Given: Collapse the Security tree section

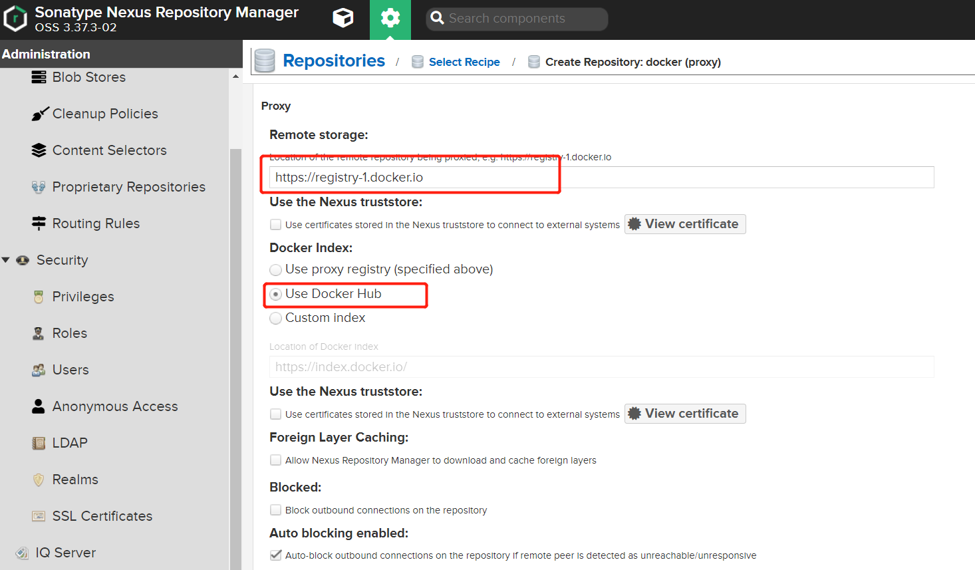Looking at the screenshot, I should point(6,260).
